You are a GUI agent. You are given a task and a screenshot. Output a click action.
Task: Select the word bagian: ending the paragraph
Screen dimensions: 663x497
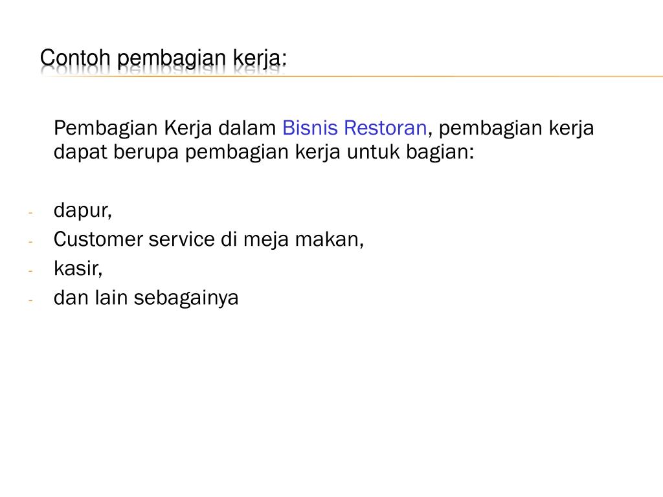[440, 152]
